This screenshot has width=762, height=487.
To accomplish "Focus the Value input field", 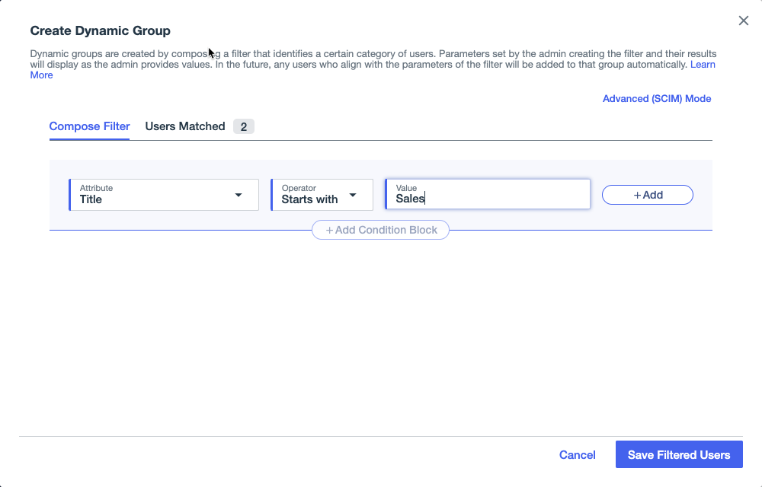I will tap(488, 194).
